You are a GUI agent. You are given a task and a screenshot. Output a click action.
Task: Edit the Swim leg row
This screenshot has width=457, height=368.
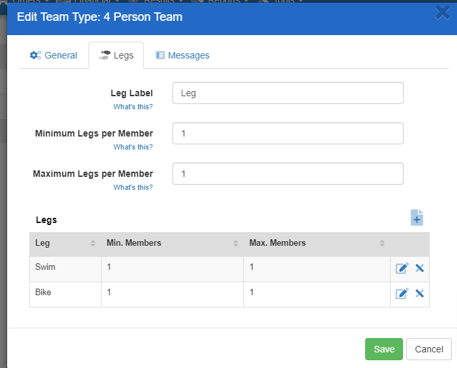coord(402,268)
